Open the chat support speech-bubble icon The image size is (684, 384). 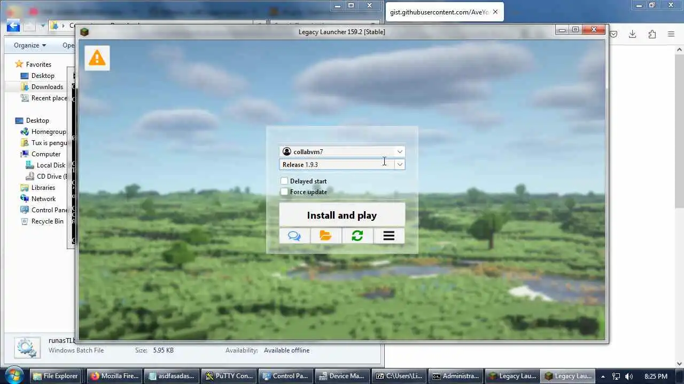pos(294,236)
